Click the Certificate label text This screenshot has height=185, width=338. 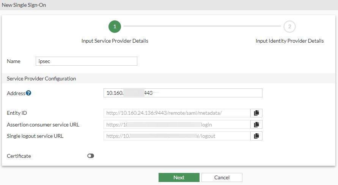point(19,156)
